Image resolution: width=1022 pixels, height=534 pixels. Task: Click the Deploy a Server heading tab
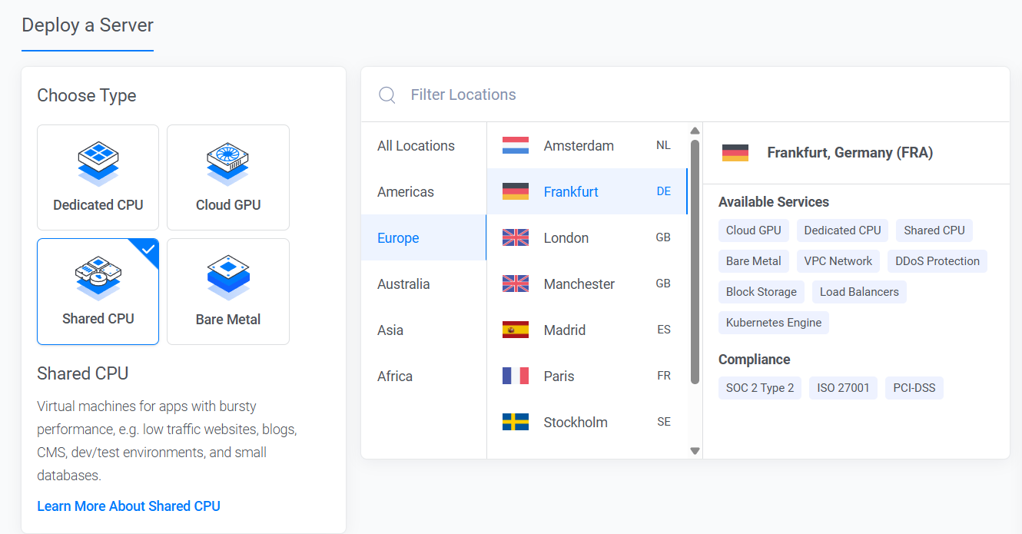click(x=88, y=25)
